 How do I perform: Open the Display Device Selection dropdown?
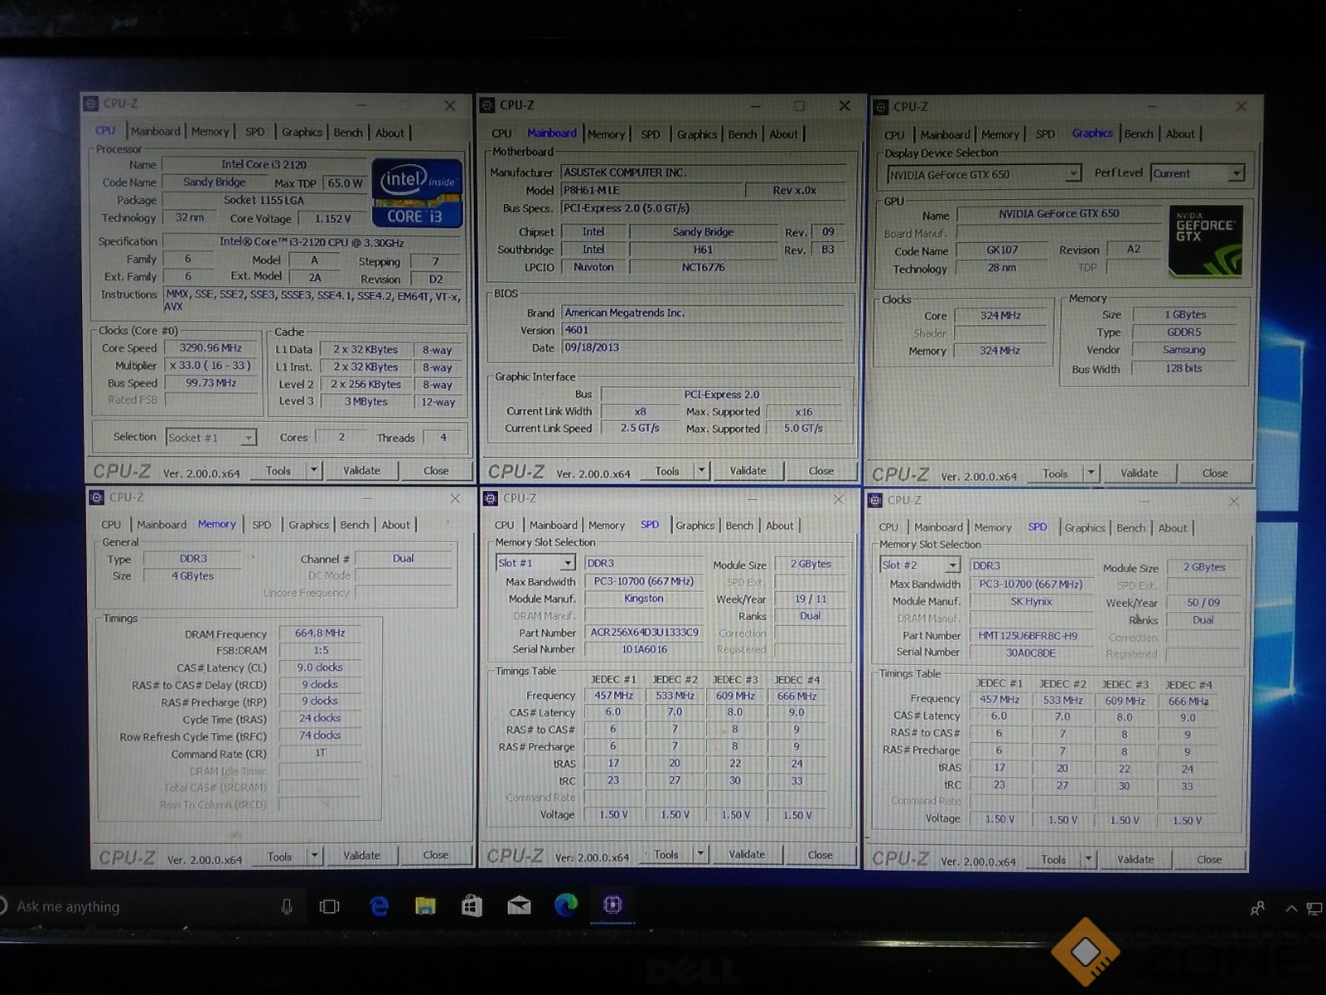coord(984,174)
